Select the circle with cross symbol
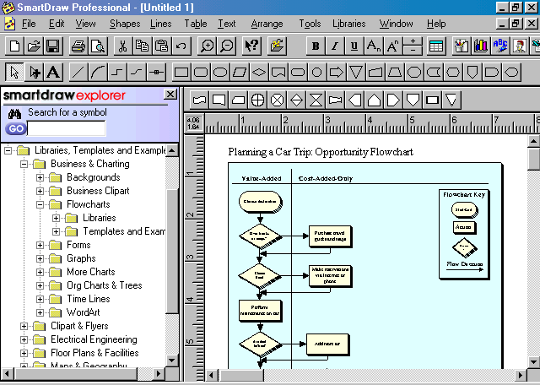 pyautogui.click(x=257, y=100)
